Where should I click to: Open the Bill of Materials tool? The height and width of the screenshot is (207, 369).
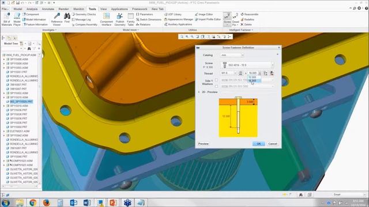[x=6, y=19]
